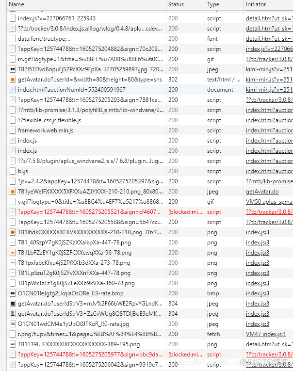This screenshot has width=293, height=371.
Task: Select the blocked request with t=1605275205521
Action: click(89, 212)
